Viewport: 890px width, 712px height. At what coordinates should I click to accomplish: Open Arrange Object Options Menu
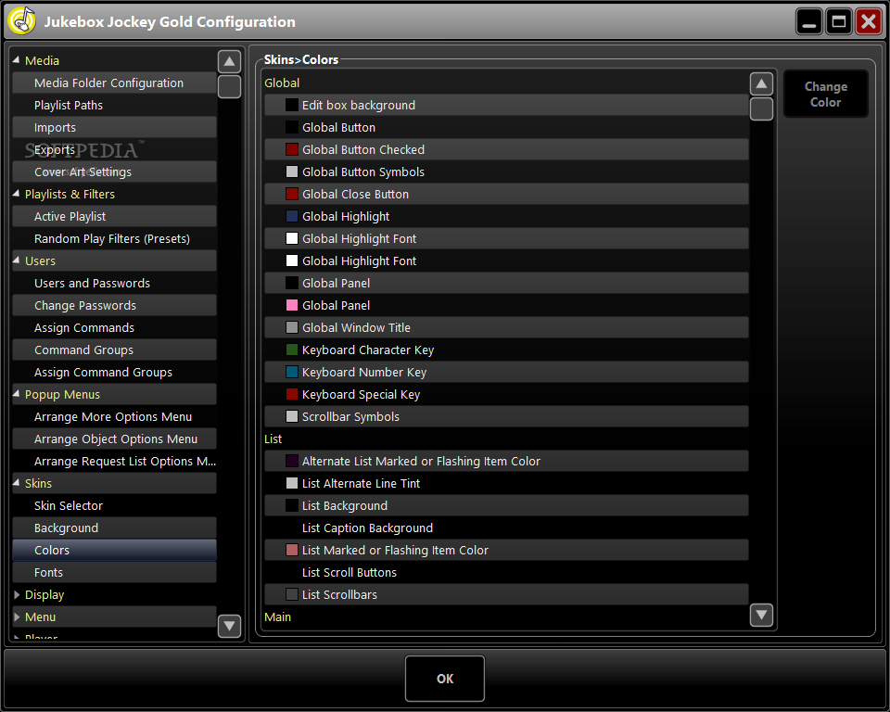tap(114, 439)
